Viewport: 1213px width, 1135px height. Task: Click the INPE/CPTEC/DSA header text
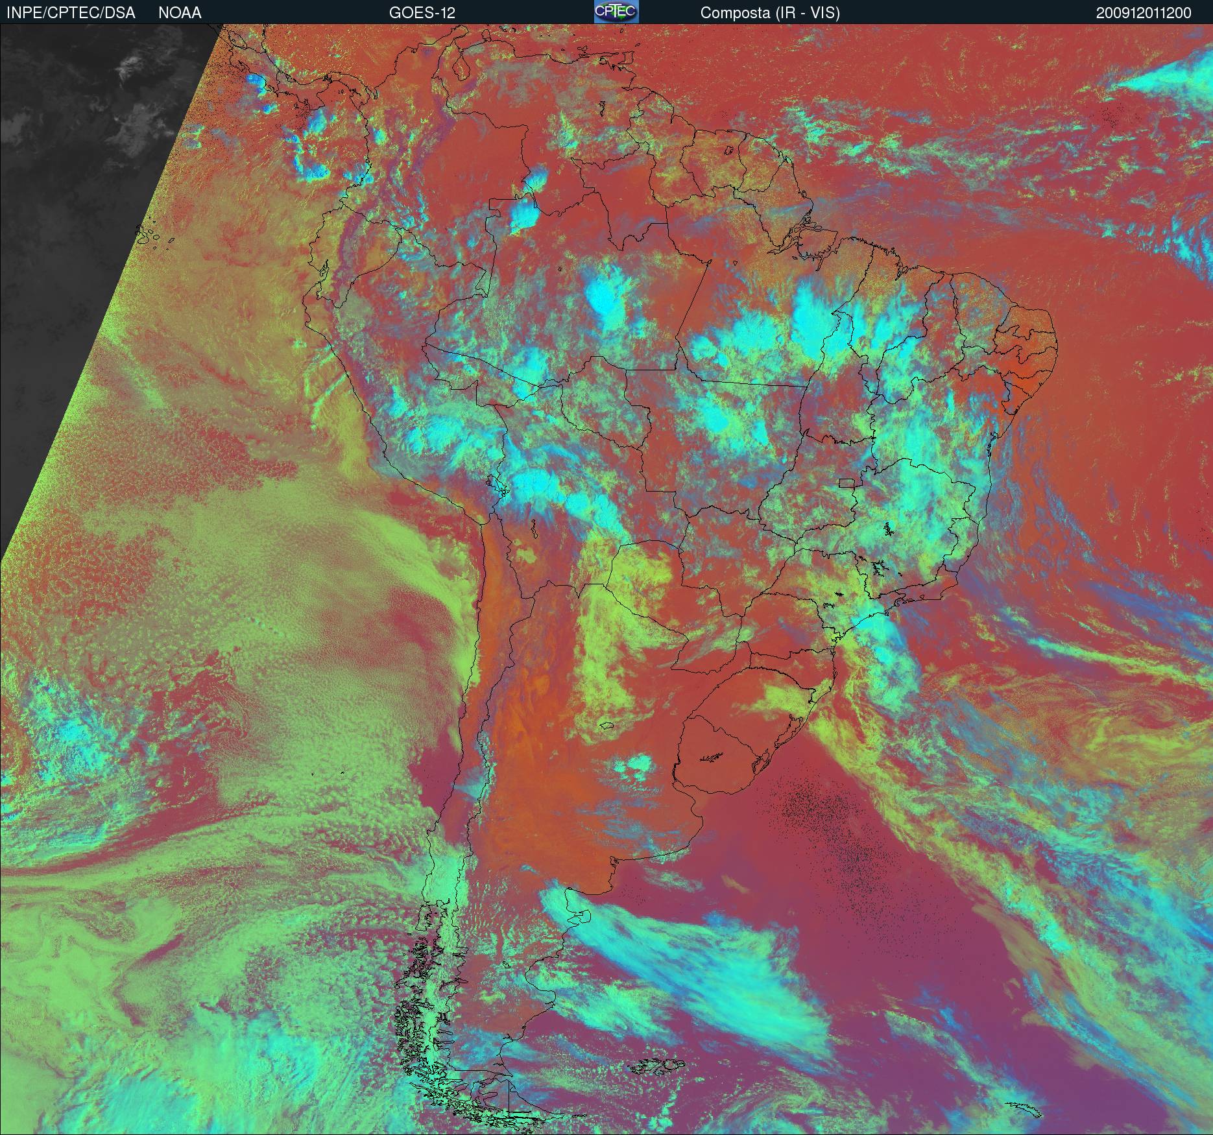click(x=71, y=13)
